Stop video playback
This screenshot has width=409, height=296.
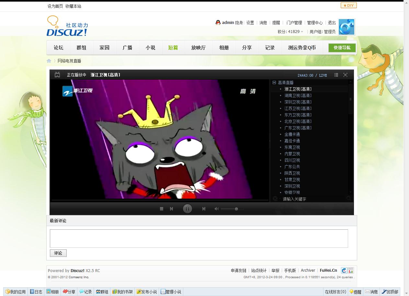click(x=162, y=209)
